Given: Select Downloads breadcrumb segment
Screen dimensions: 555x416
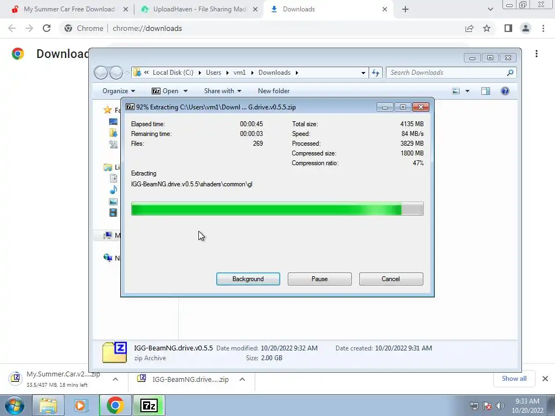Looking at the screenshot, I should (x=274, y=73).
